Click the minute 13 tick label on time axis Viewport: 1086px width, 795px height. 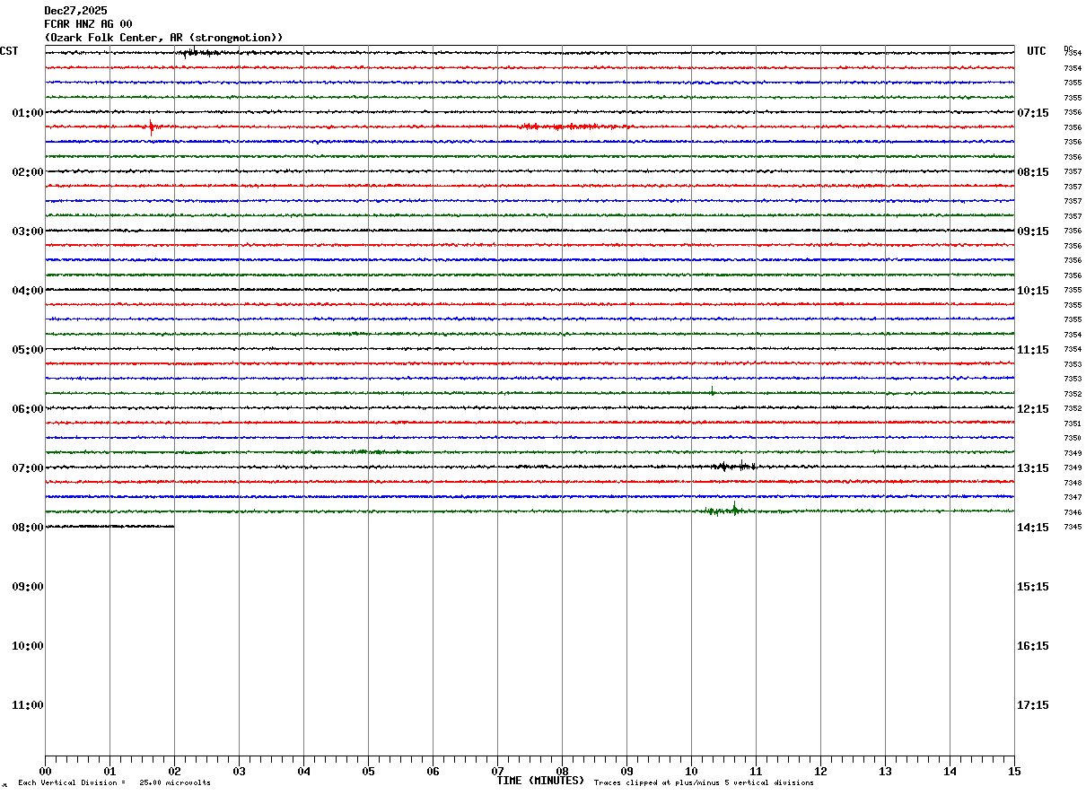click(x=885, y=771)
